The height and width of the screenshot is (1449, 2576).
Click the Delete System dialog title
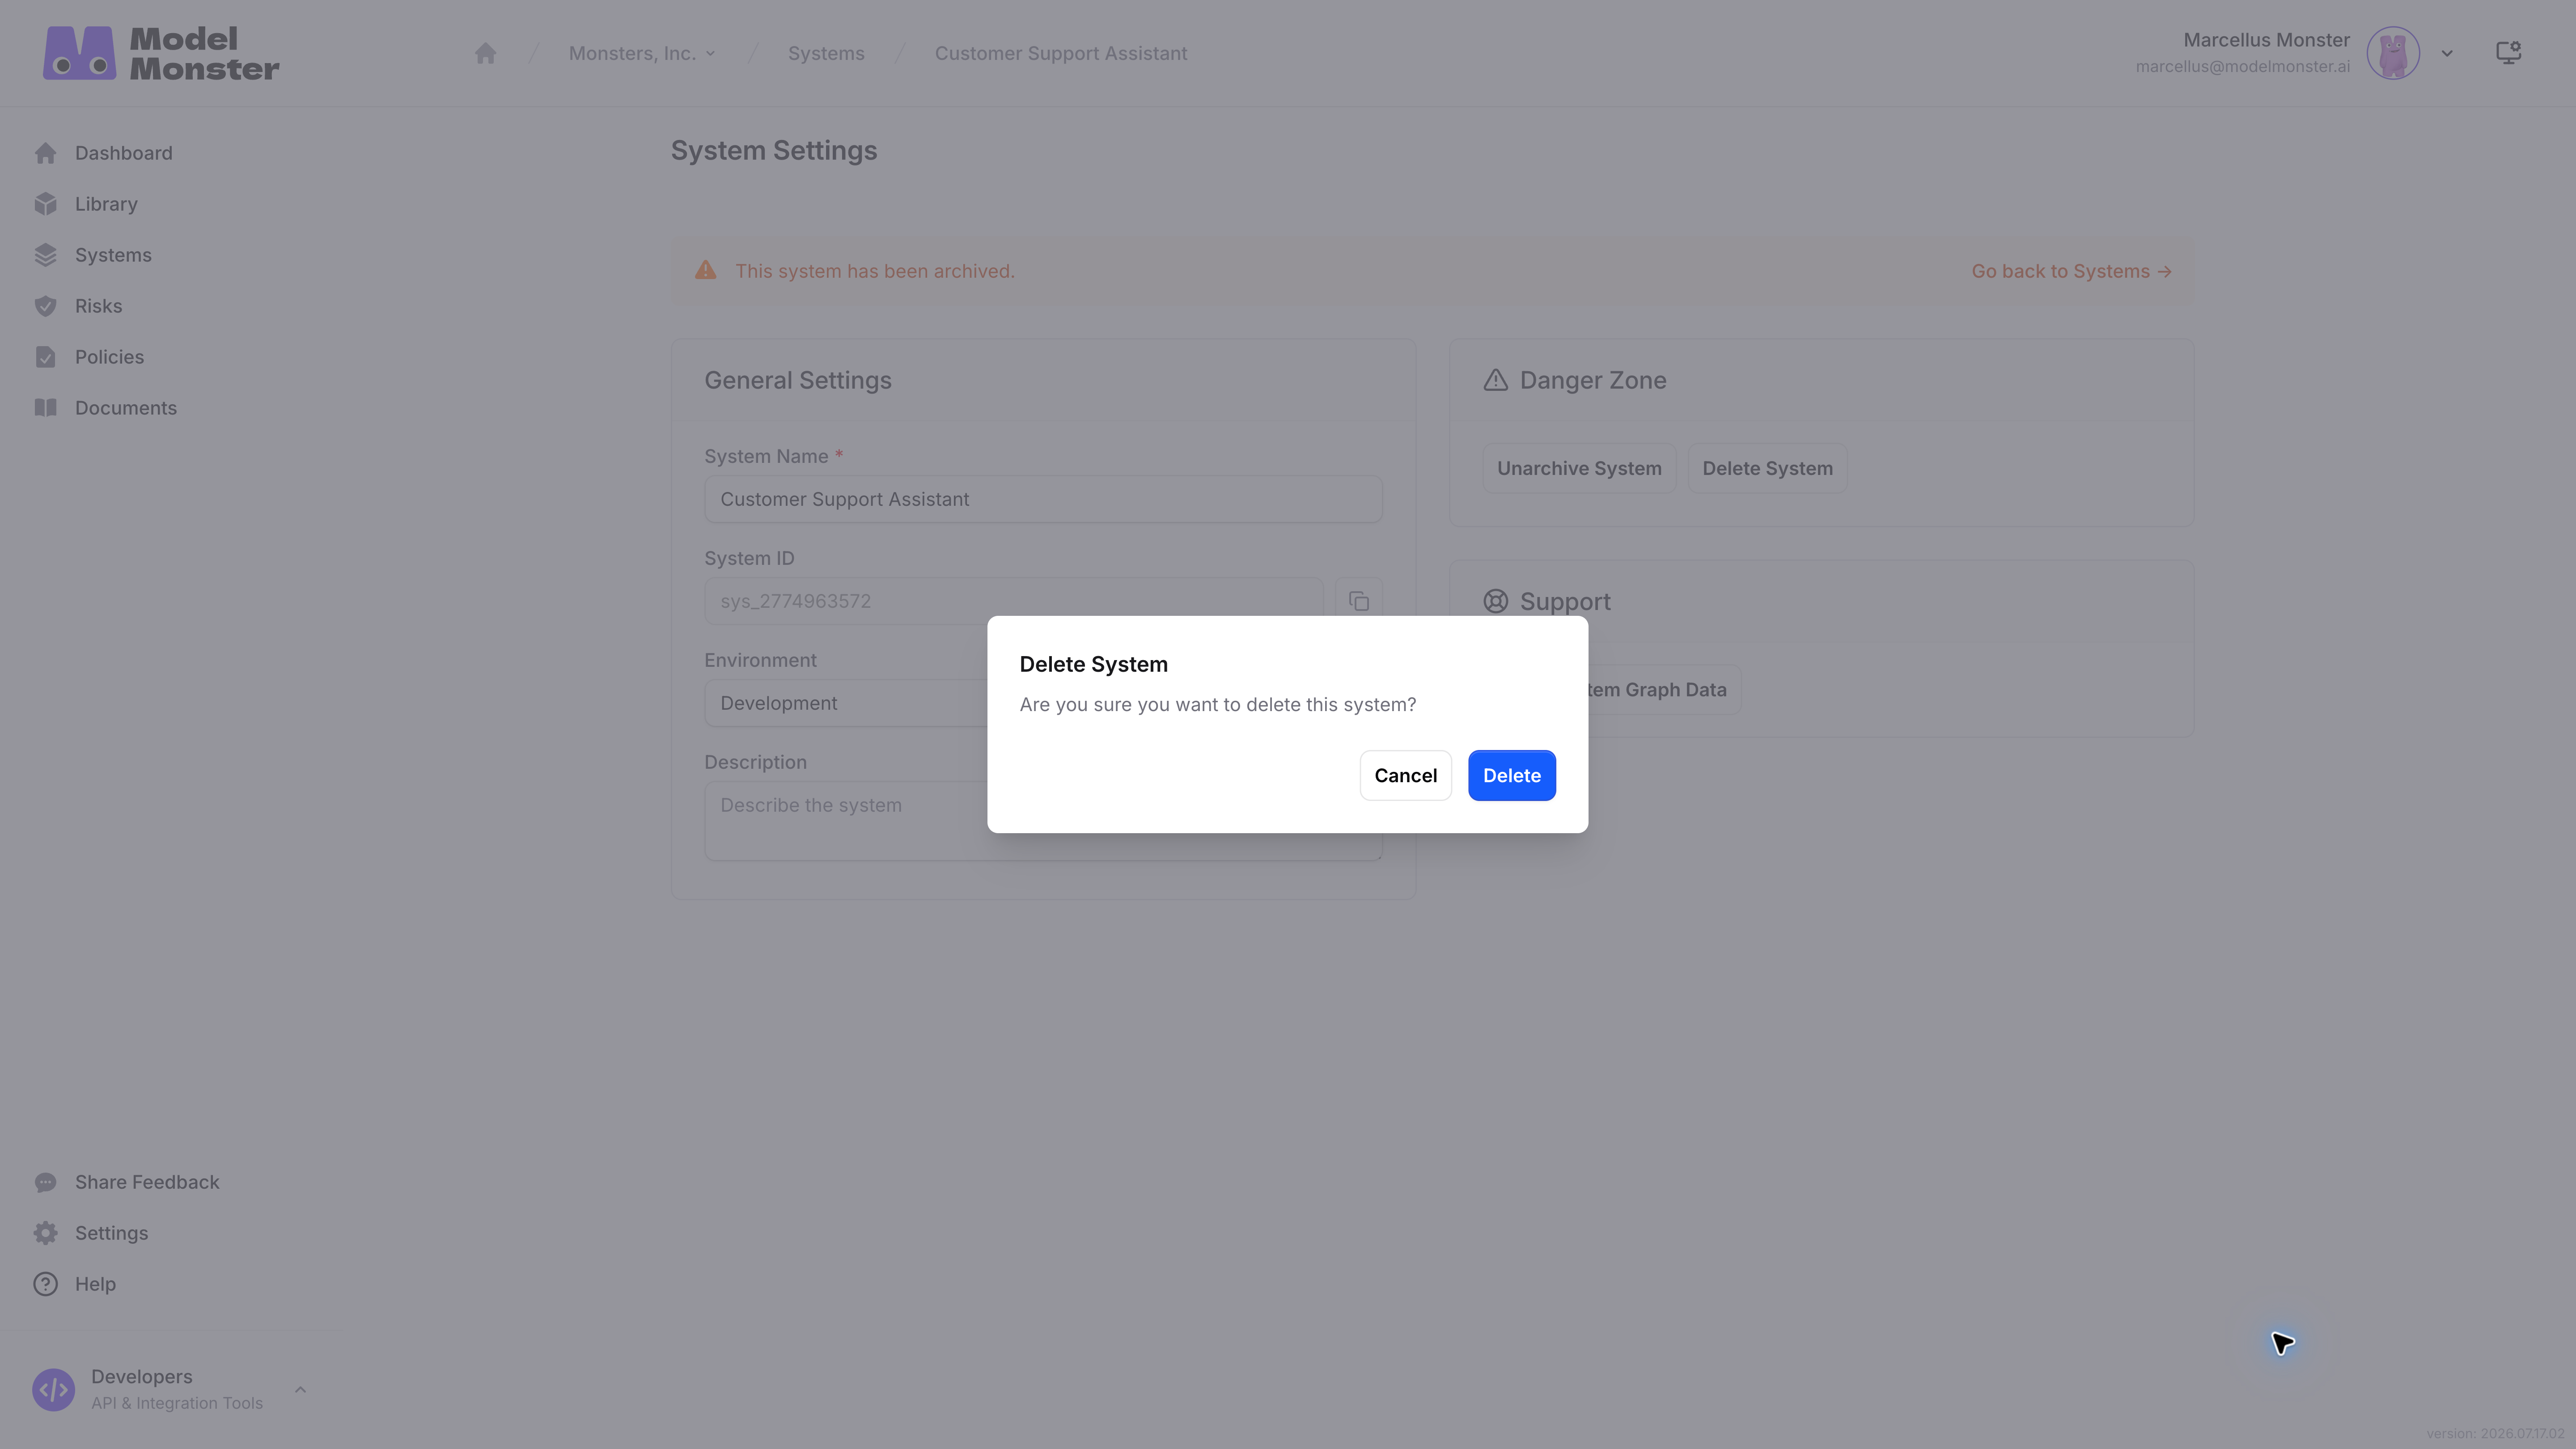1093,664
